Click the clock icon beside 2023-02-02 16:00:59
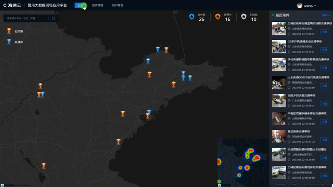 pos(289,88)
